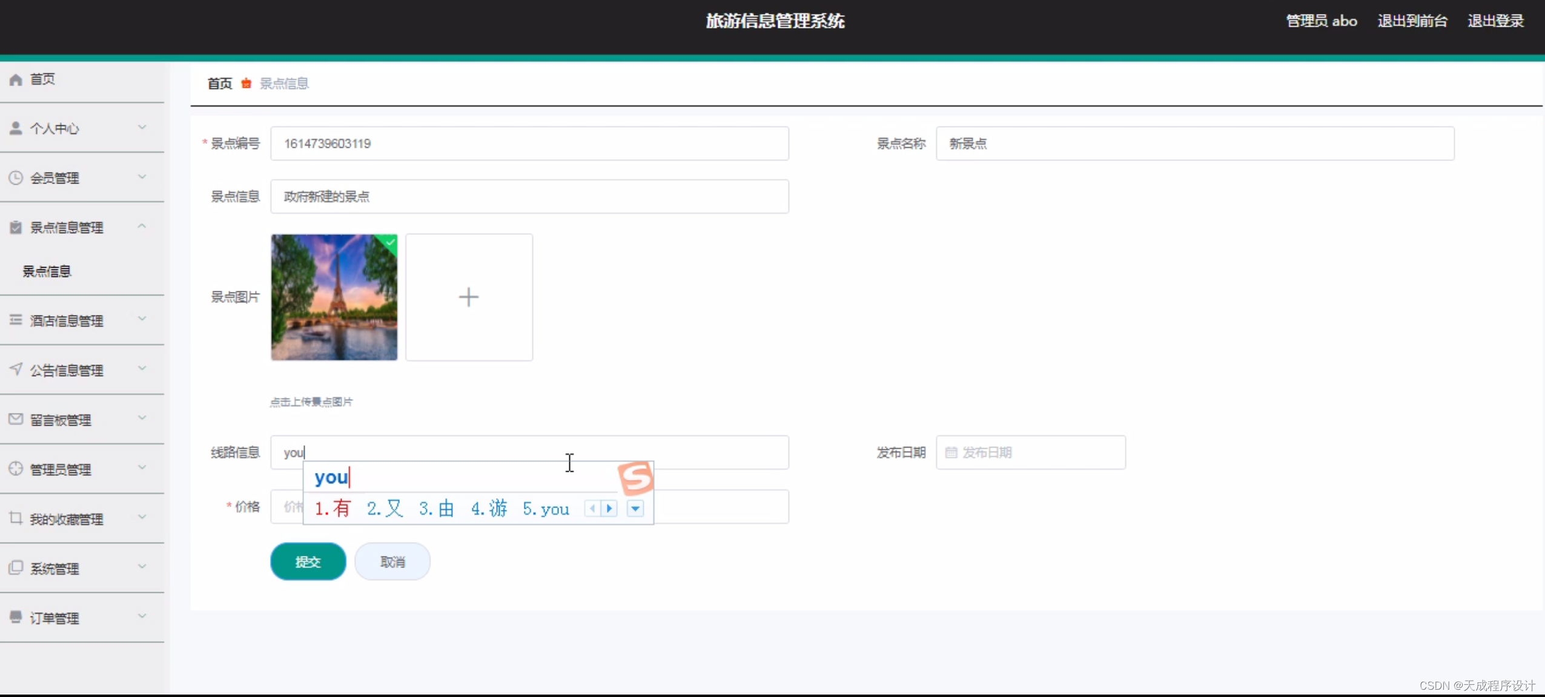Submit the form with the 提交 button
The width and height of the screenshot is (1545, 697).
coord(307,561)
